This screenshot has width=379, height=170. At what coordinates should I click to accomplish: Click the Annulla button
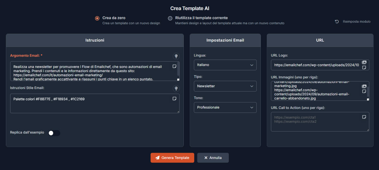click(213, 158)
